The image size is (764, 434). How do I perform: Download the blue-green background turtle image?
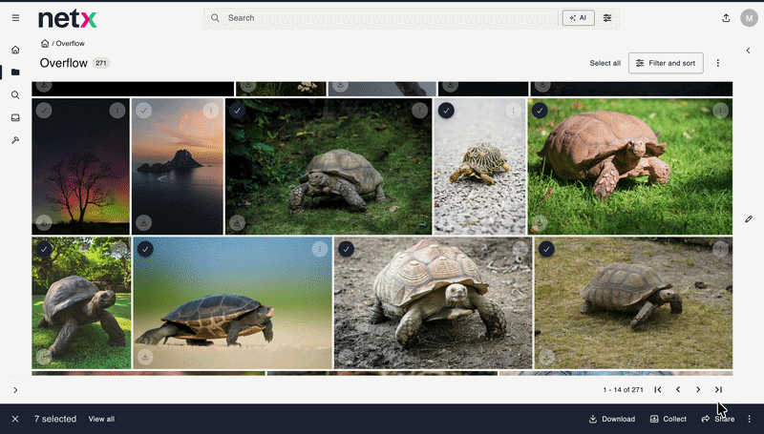click(145, 357)
